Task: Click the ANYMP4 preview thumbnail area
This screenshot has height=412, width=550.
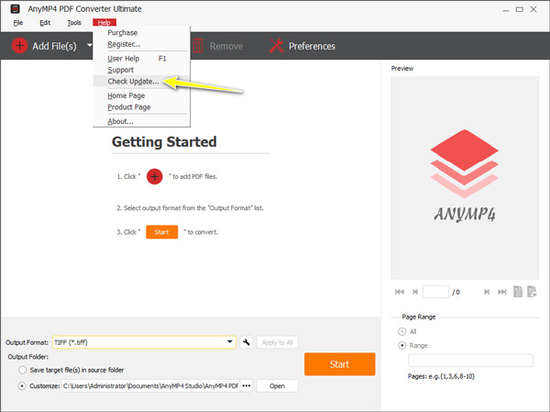Action: point(465,177)
